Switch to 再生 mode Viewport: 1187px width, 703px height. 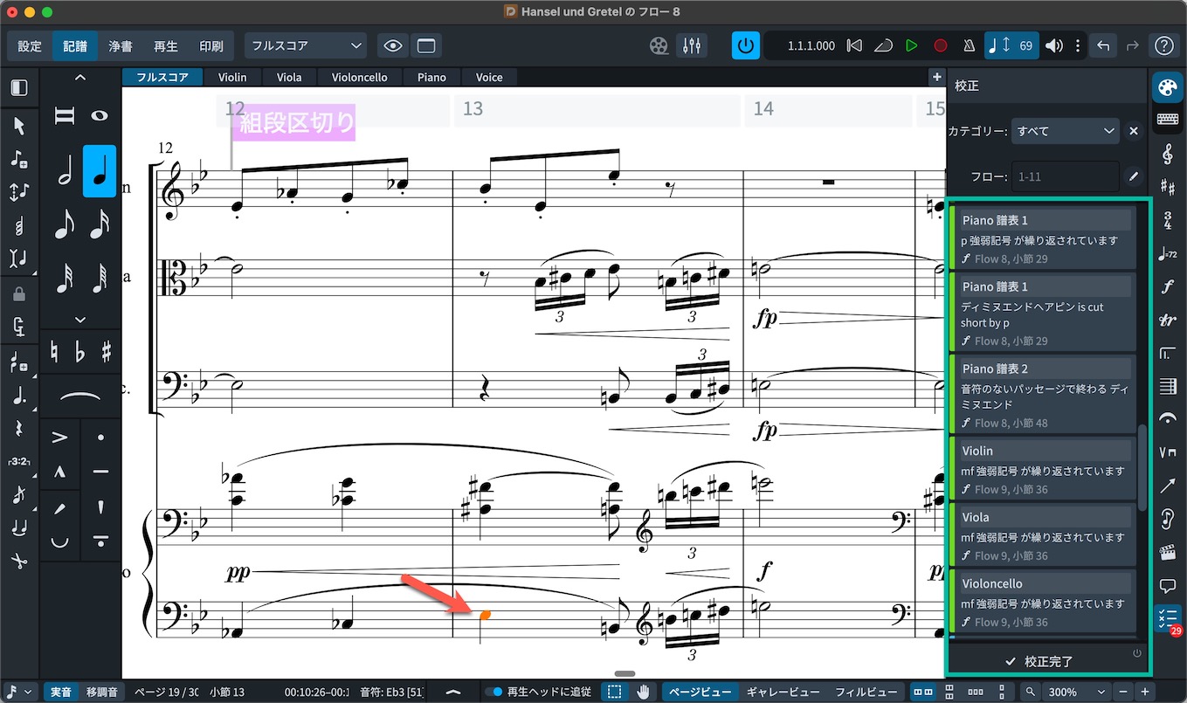pos(166,46)
